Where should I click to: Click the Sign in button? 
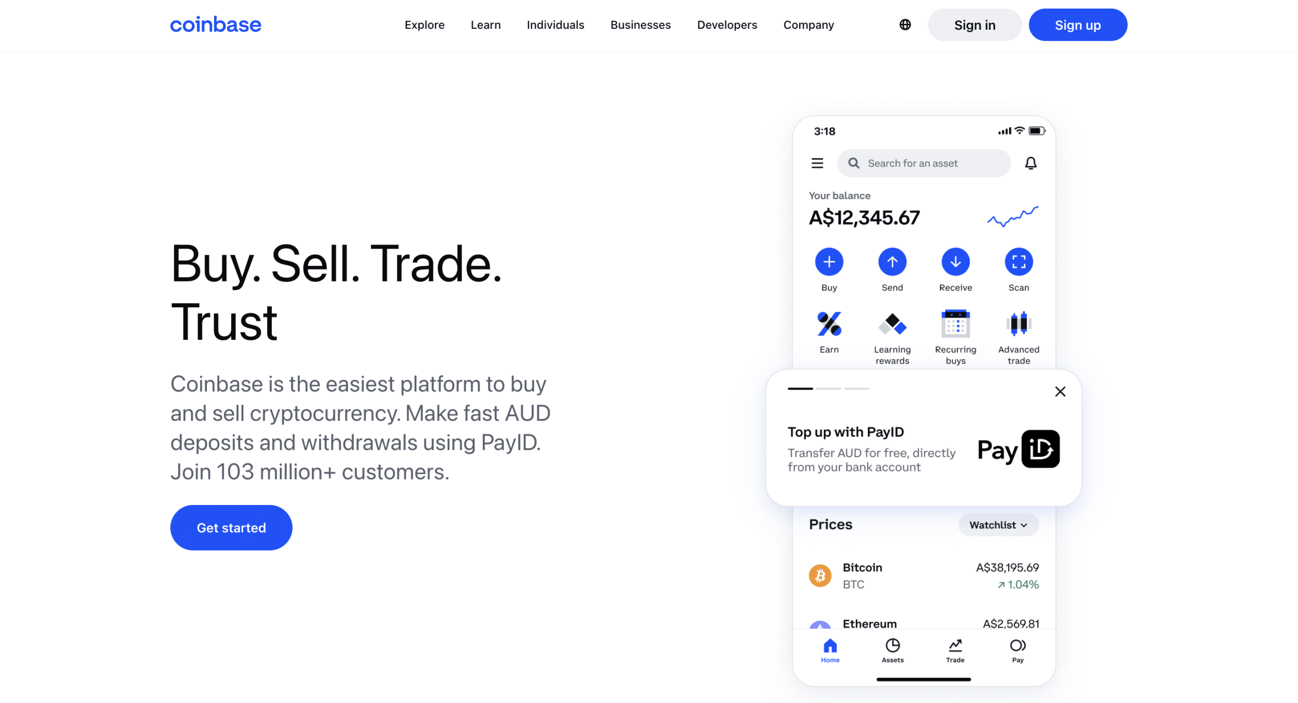[975, 24]
